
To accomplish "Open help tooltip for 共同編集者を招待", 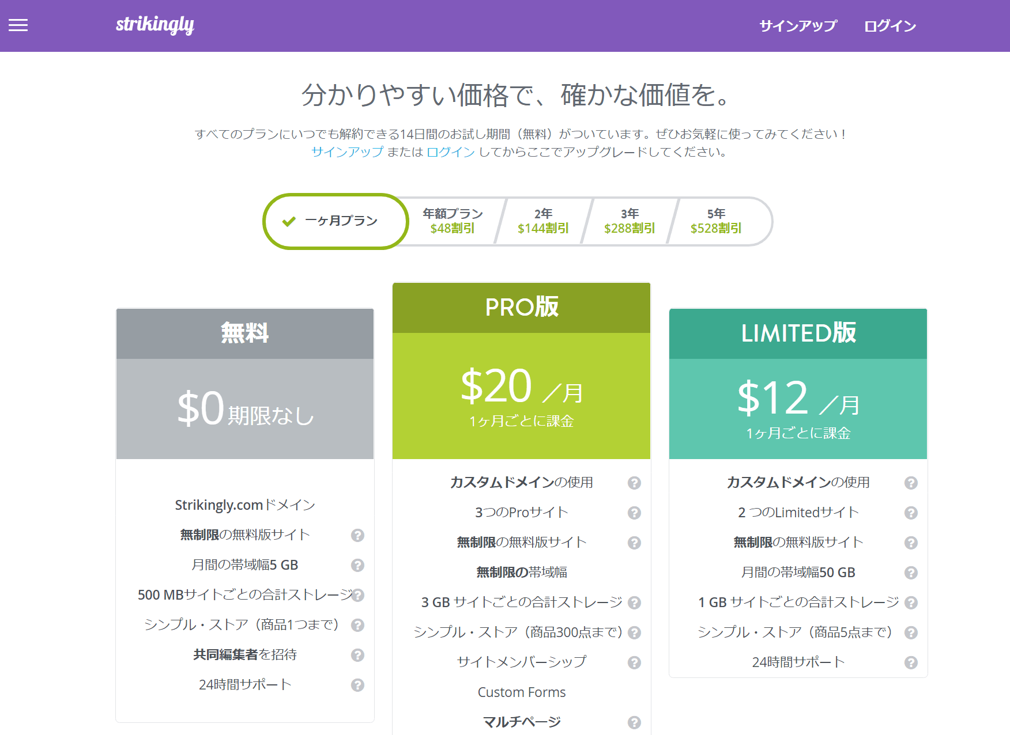I will pos(358,655).
